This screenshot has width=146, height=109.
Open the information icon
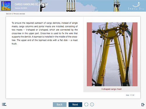click(x=92, y=104)
